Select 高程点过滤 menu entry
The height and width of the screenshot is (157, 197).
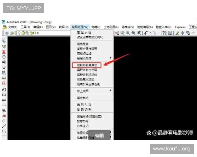tap(92, 54)
